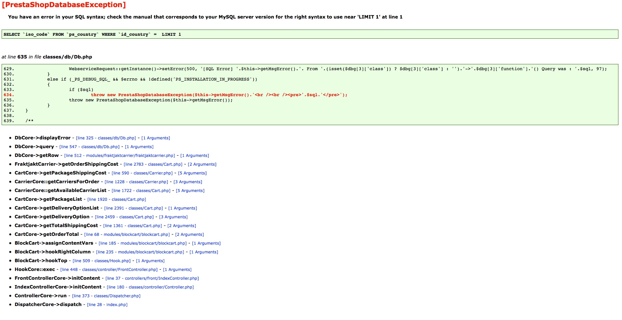The image size is (622, 320).
Task: Click code line 635 throw statement
Action: [x=151, y=100]
